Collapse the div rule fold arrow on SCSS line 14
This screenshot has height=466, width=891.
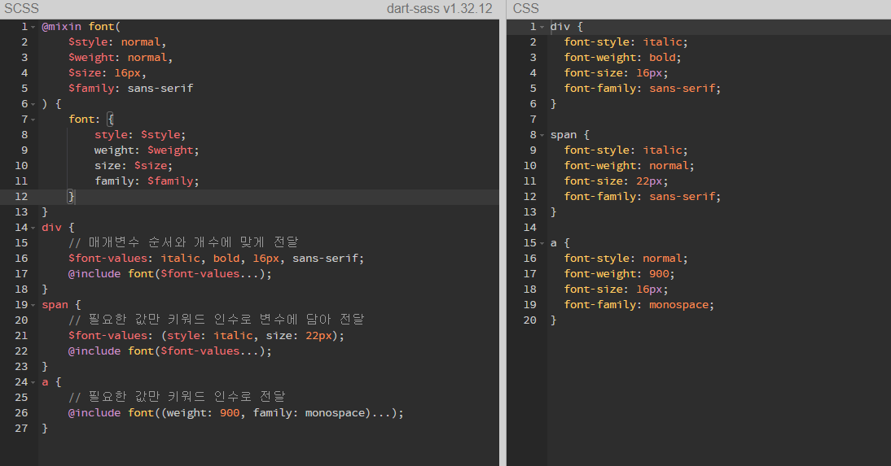click(x=33, y=228)
